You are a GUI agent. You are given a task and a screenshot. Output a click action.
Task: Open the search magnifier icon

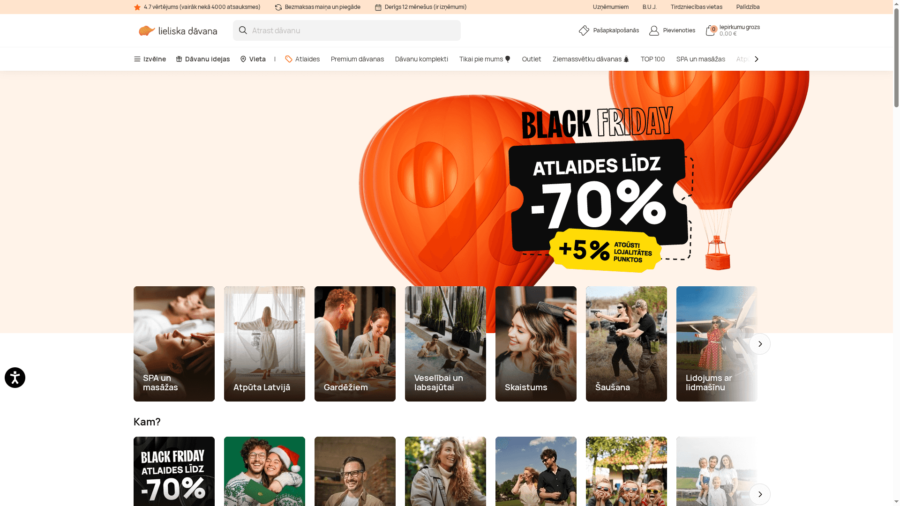[x=243, y=30]
